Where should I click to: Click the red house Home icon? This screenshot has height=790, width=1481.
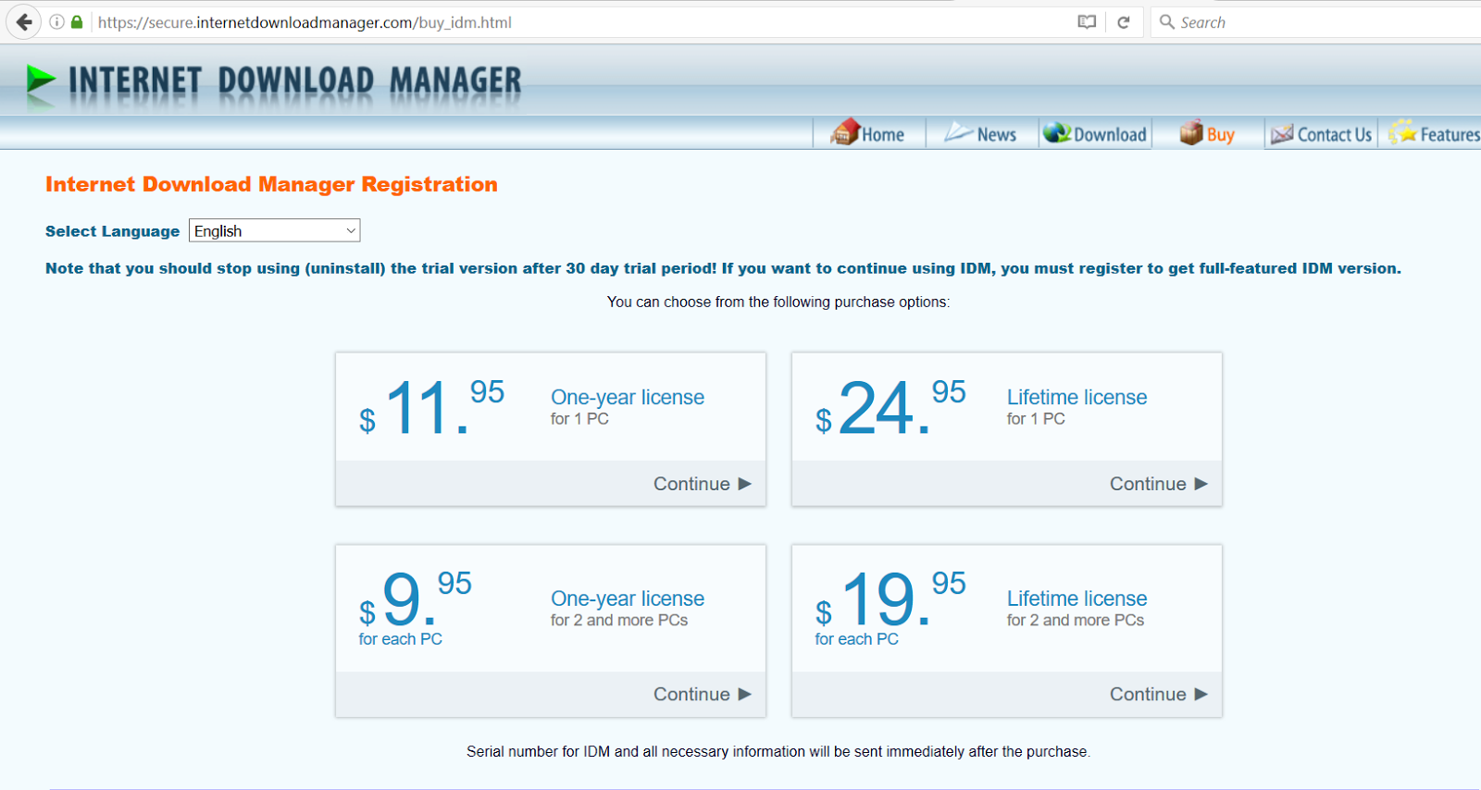pos(845,132)
